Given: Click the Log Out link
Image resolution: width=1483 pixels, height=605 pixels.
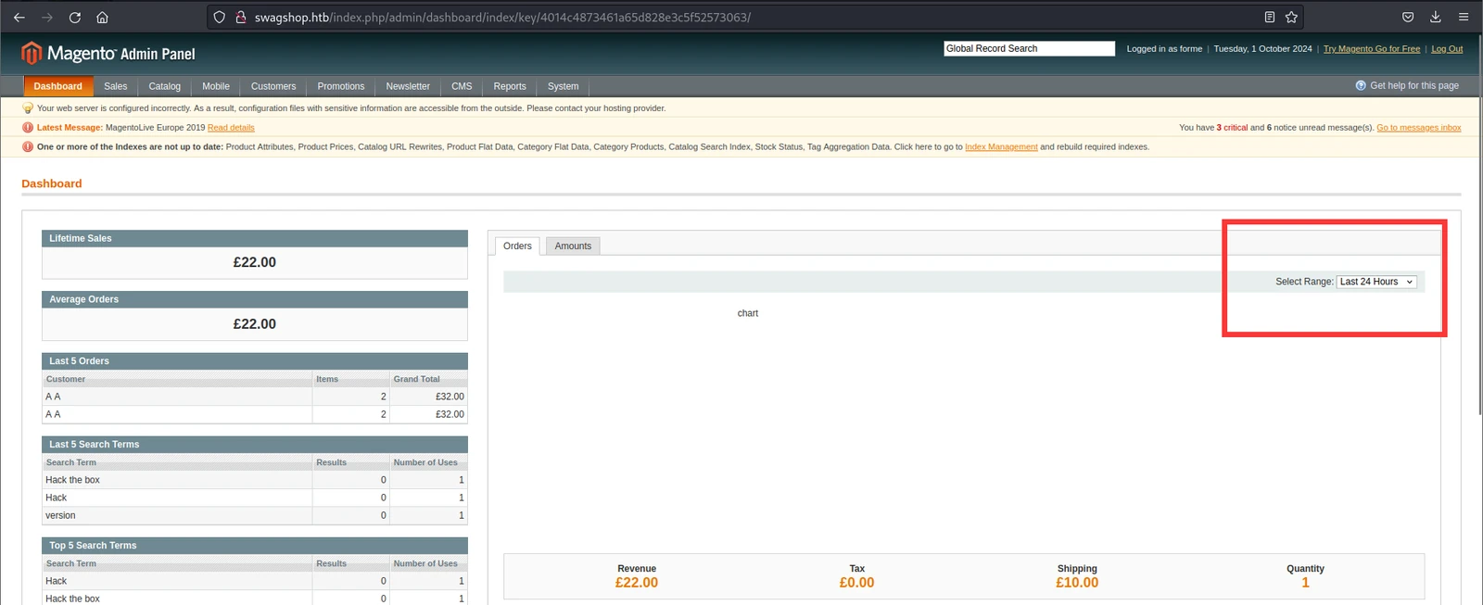Looking at the screenshot, I should click(x=1447, y=48).
